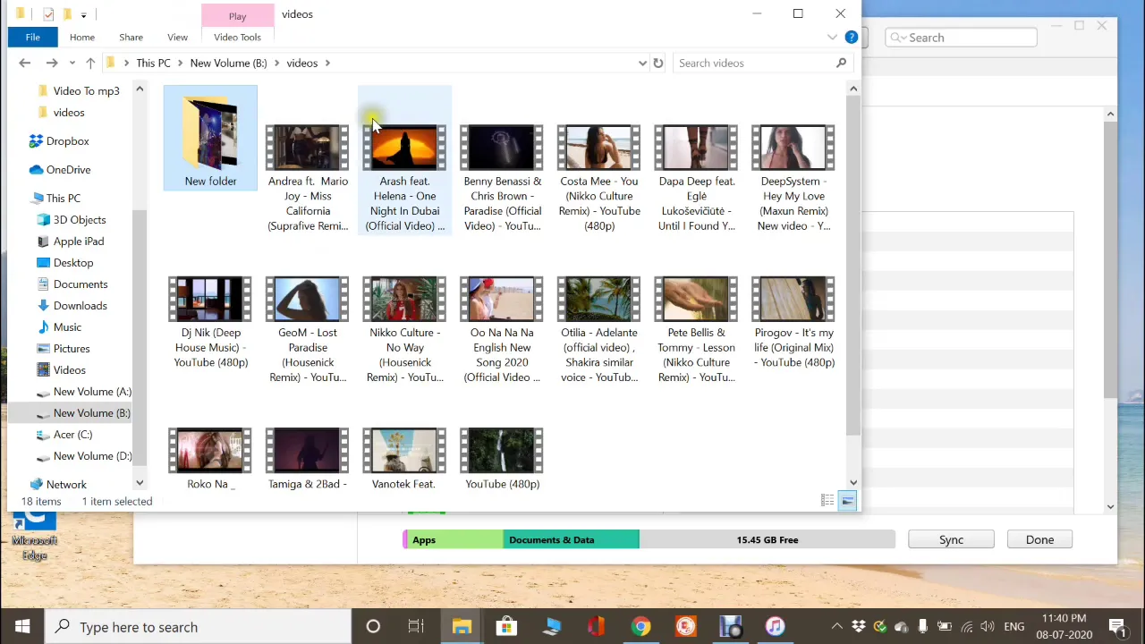Switch to large thumbnails view icon
Screen dimensions: 1145x644
[847, 501]
